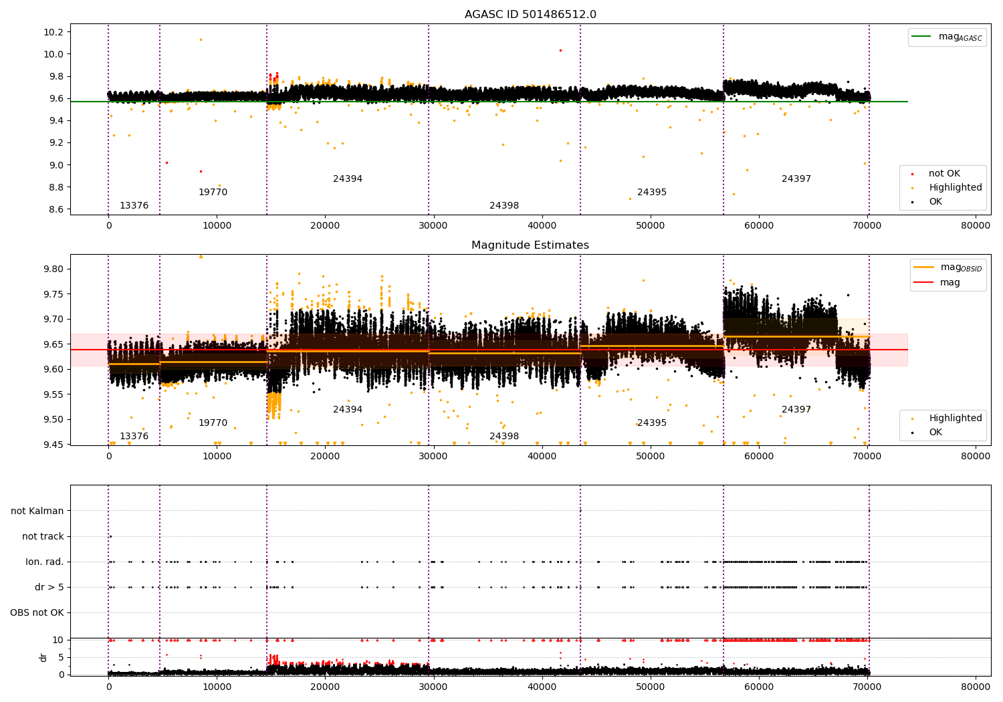Click 13376 in the Magnitude Estimates plot

pos(134,437)
